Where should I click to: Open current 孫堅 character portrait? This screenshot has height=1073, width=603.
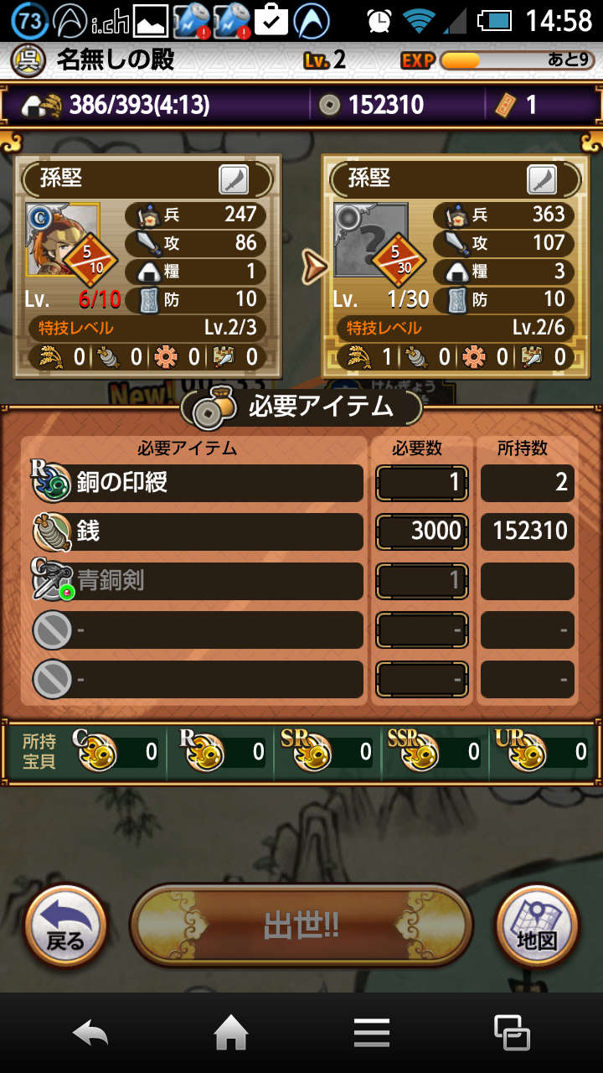pyautogui.click(x=63, y=239)
